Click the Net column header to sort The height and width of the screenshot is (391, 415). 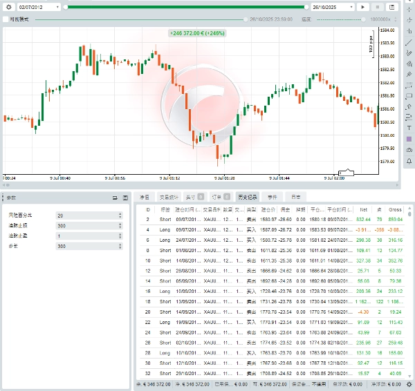point(364,209)
